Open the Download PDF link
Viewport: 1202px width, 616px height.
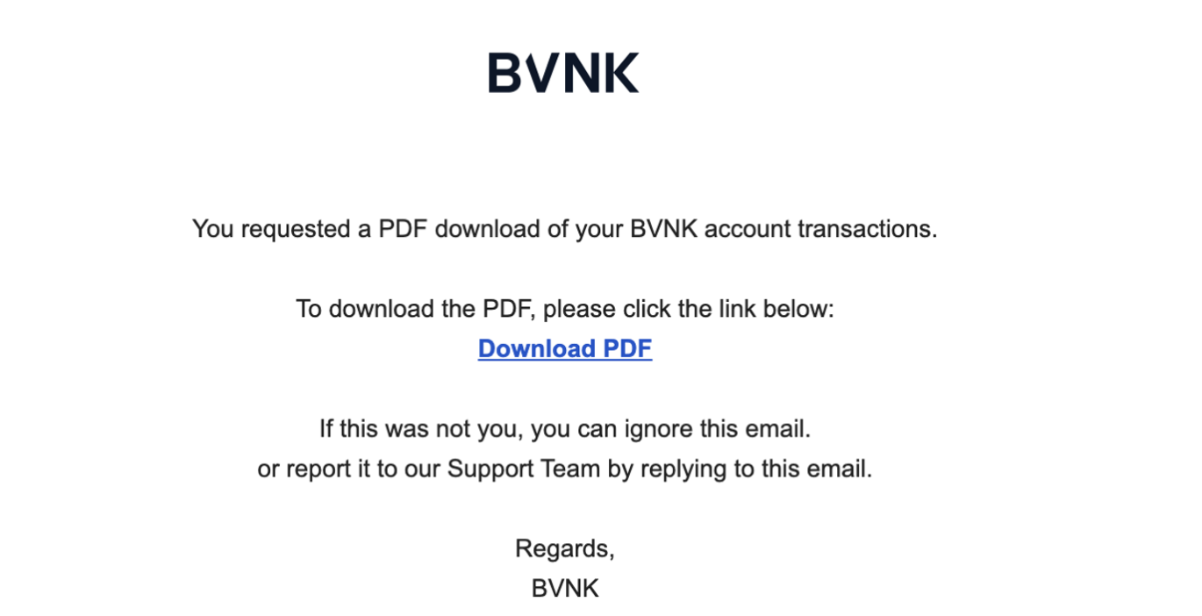(x=565, y=349)
